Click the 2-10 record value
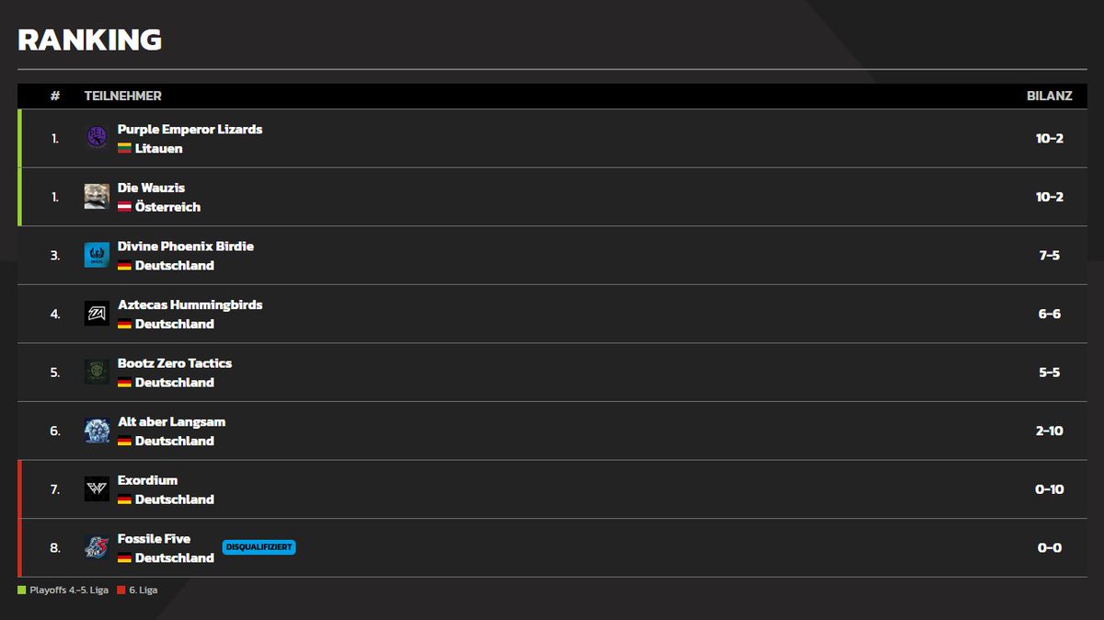Viewport: 1104px width, 620px height. click(1050, 431)
